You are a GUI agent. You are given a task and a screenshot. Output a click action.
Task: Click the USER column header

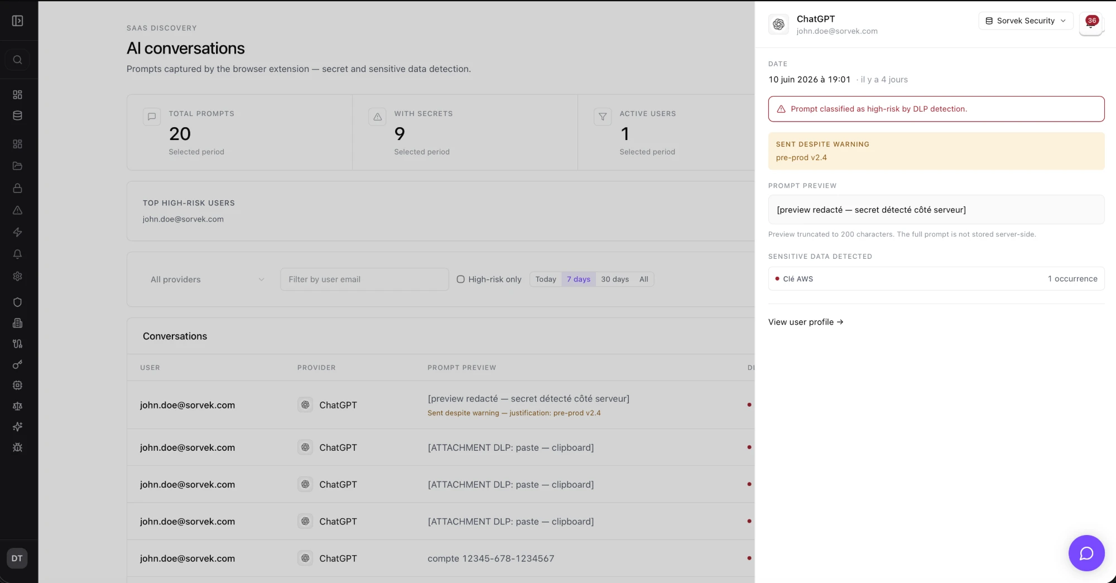150,368
